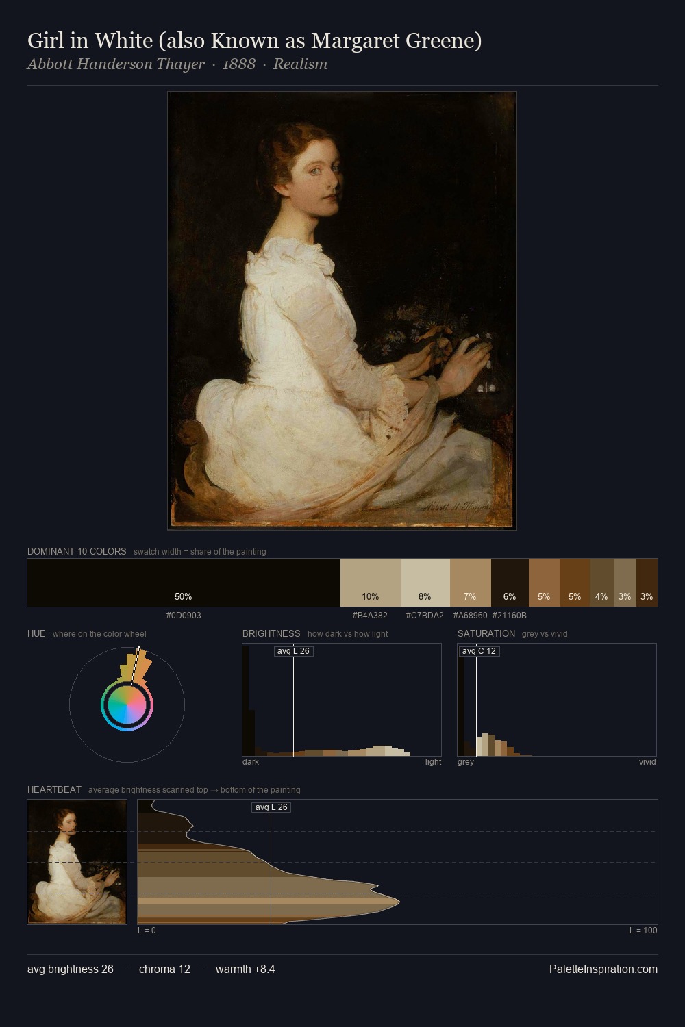Viewport: 685px width, 1027px height.
Task: Click the heartbeat brightness profile chart
Action: pos(397,862)
